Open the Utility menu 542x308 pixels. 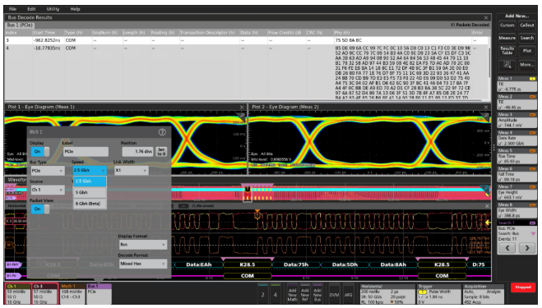tap(53, 9)
